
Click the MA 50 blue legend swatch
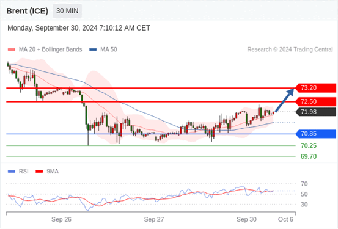click(93, 49)
